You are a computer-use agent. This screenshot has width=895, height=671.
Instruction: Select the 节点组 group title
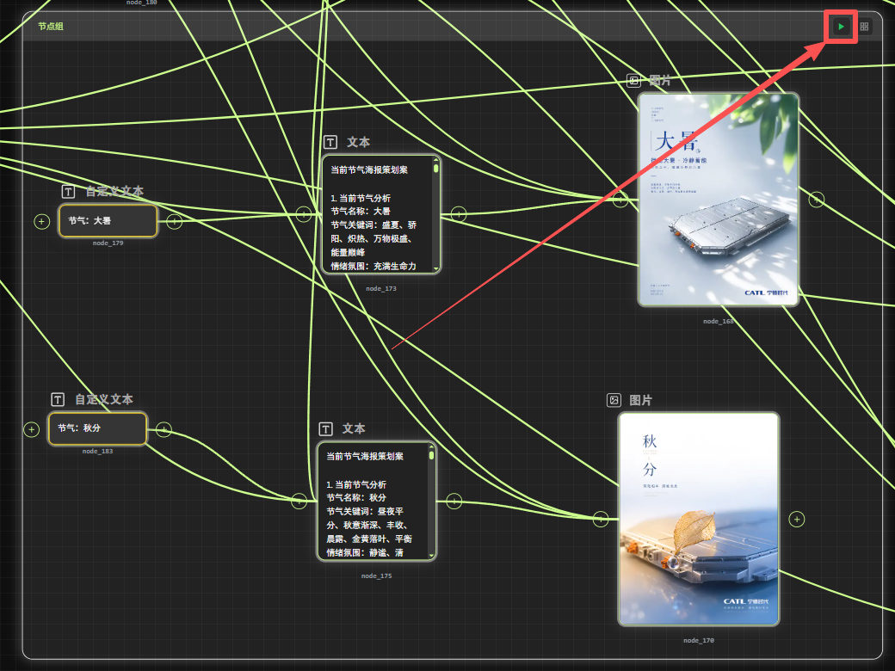51,27
